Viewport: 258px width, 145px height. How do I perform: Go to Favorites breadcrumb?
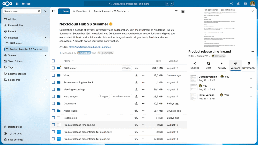click(80, 11)
